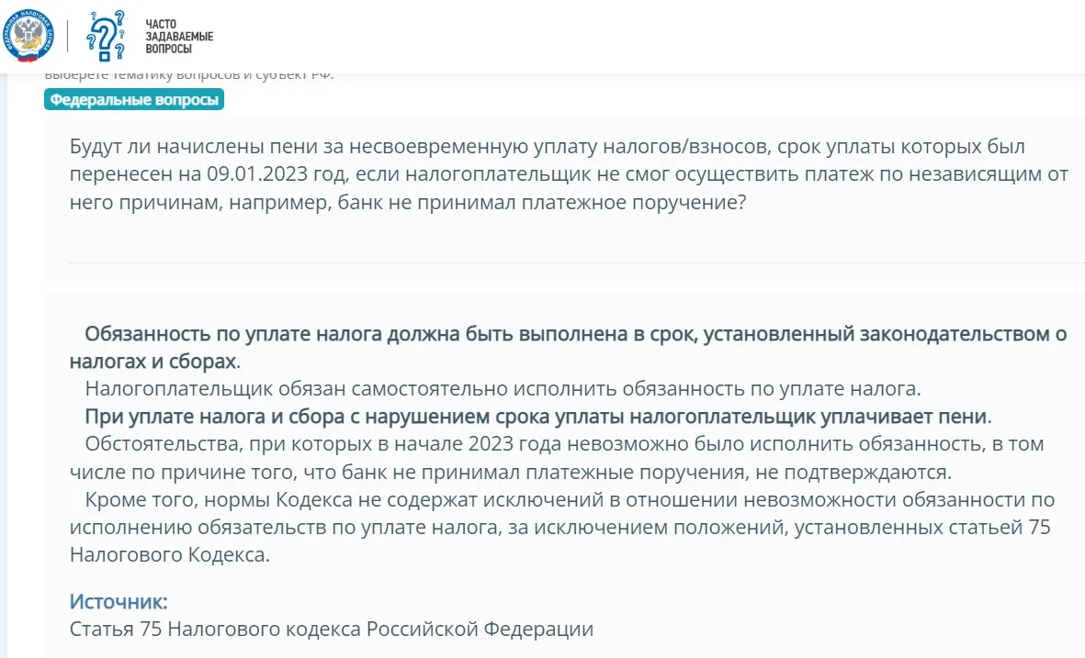Click the empty area of the white header bar
The height and width of the screenshot is (658, 1085).
[x=643, y=37]
